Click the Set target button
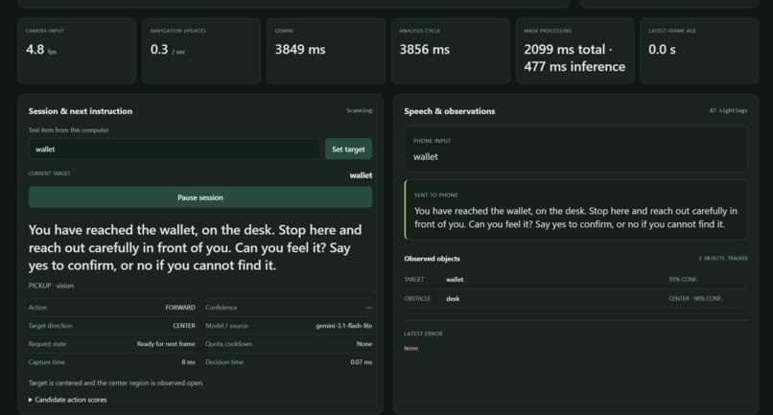773x415 pixels. 348,149
